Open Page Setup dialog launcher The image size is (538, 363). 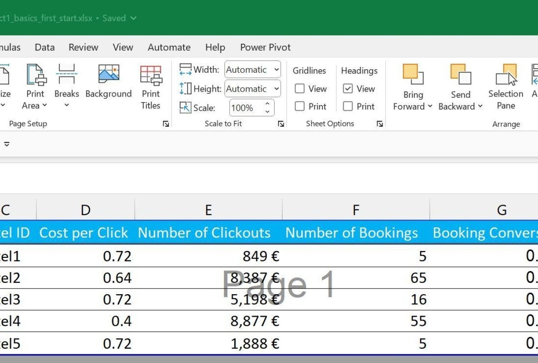point(166,124)
